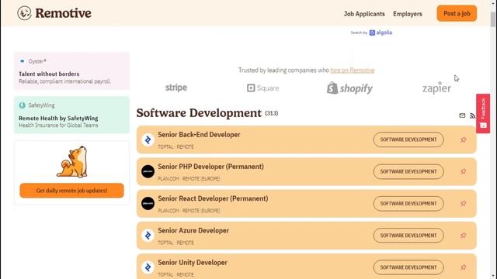Screen dimensions: 497x279
Task: Pin the Senior Azure Developer job
Action: coord(463,236)
